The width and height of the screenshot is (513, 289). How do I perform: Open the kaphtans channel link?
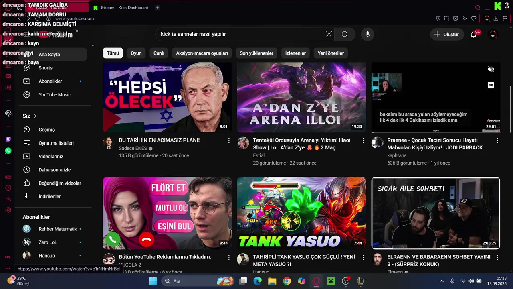398,155
